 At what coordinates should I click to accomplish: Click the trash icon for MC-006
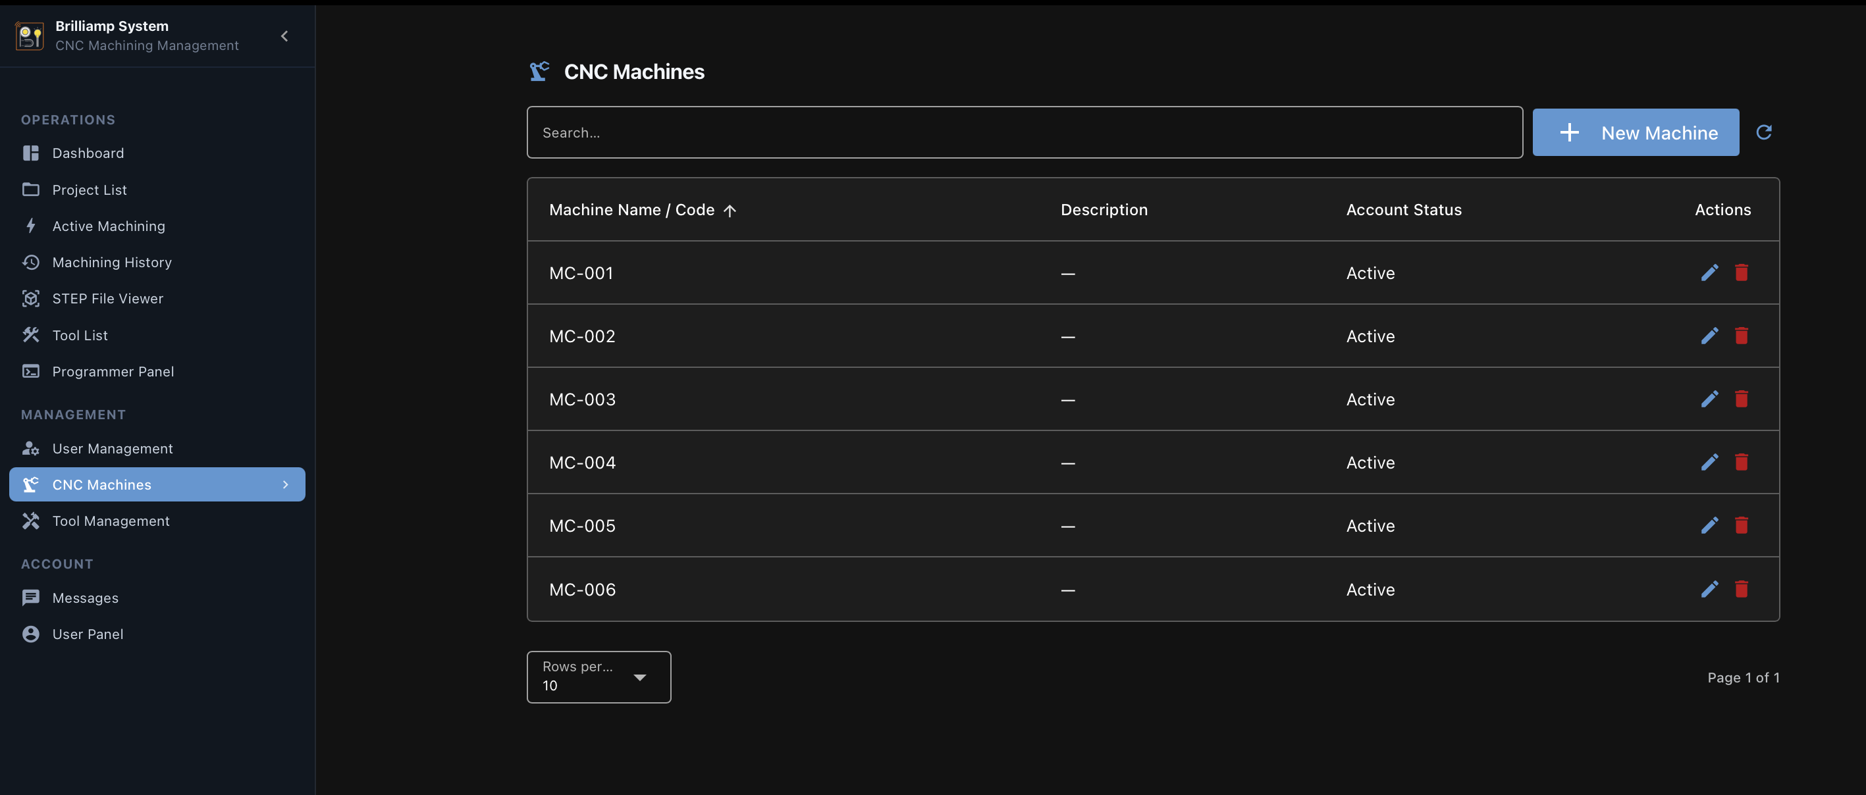coord(1742,590)
